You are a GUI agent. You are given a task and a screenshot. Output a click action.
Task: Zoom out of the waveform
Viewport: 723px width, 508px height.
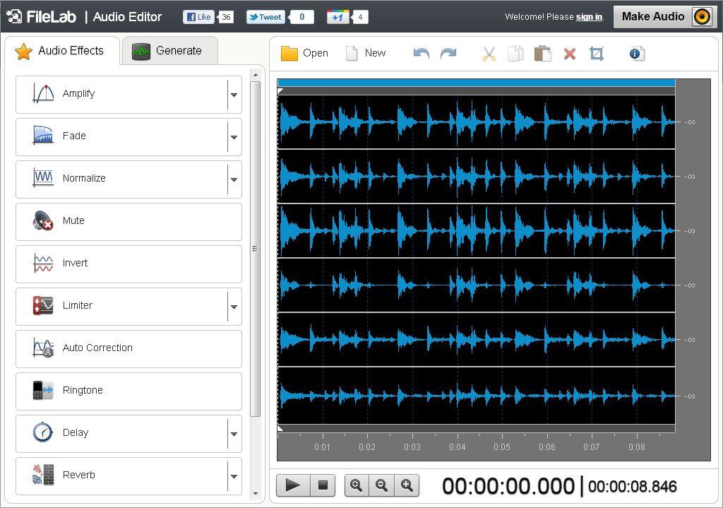pyautogui.click(x=381, y=485)
